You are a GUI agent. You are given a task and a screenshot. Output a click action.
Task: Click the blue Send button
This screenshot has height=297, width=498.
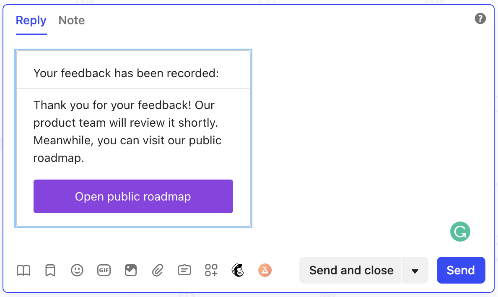(461, 270)
